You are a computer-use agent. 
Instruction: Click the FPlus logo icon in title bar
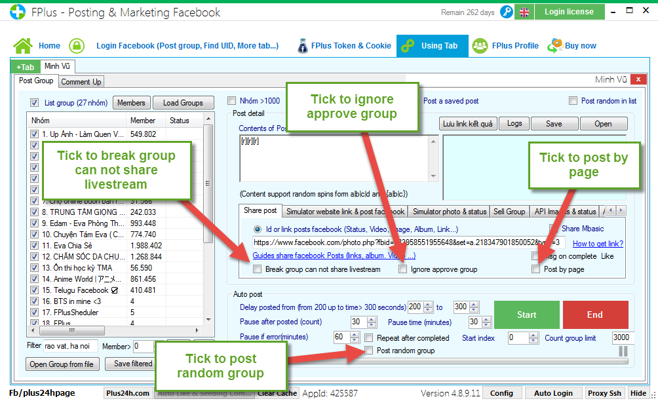18,12
